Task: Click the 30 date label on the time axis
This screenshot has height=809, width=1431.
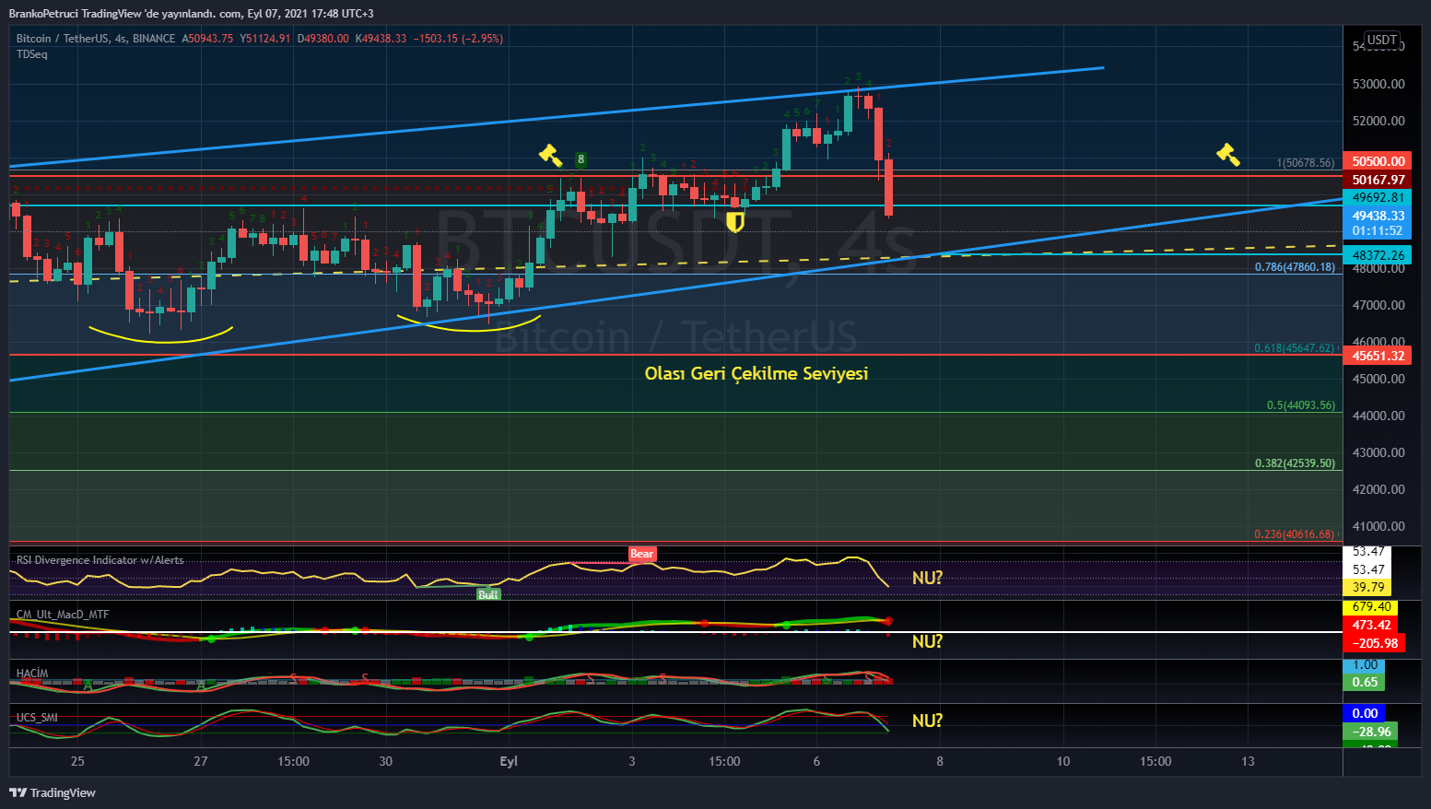Action: tap(385, 761)
